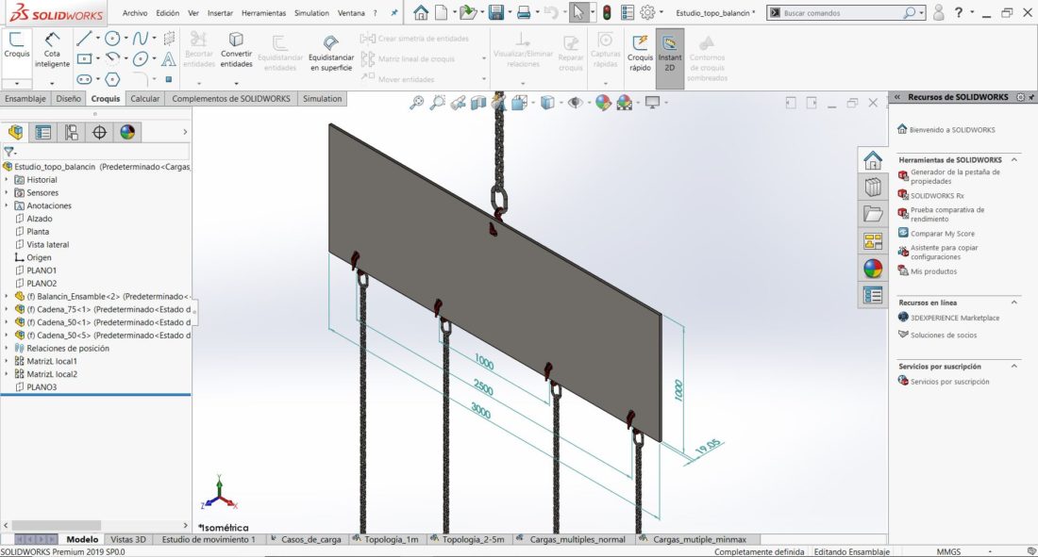Image resolution: width=1038 pixels, height=557 pixels.
Task: Expand the Sensores tree node
Action: (7, 192)
